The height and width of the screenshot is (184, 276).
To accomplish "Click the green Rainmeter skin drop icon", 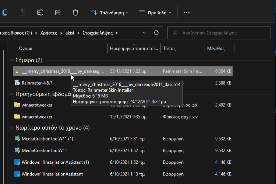I will click(x=17, y=71).
